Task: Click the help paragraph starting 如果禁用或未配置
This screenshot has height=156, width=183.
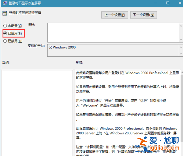Action: coord(127,117)
